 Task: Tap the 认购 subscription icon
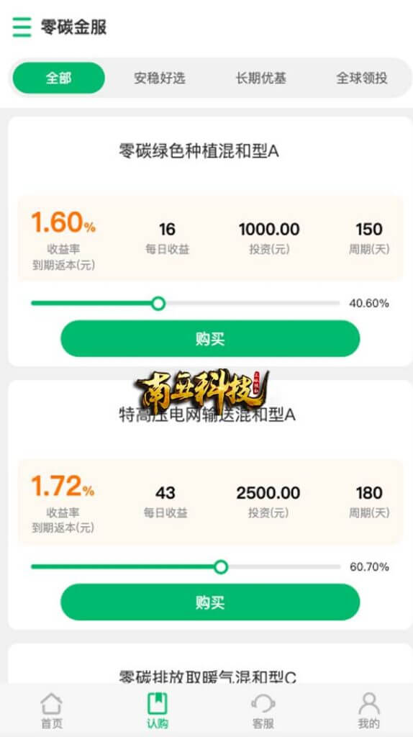coord(158,704)
